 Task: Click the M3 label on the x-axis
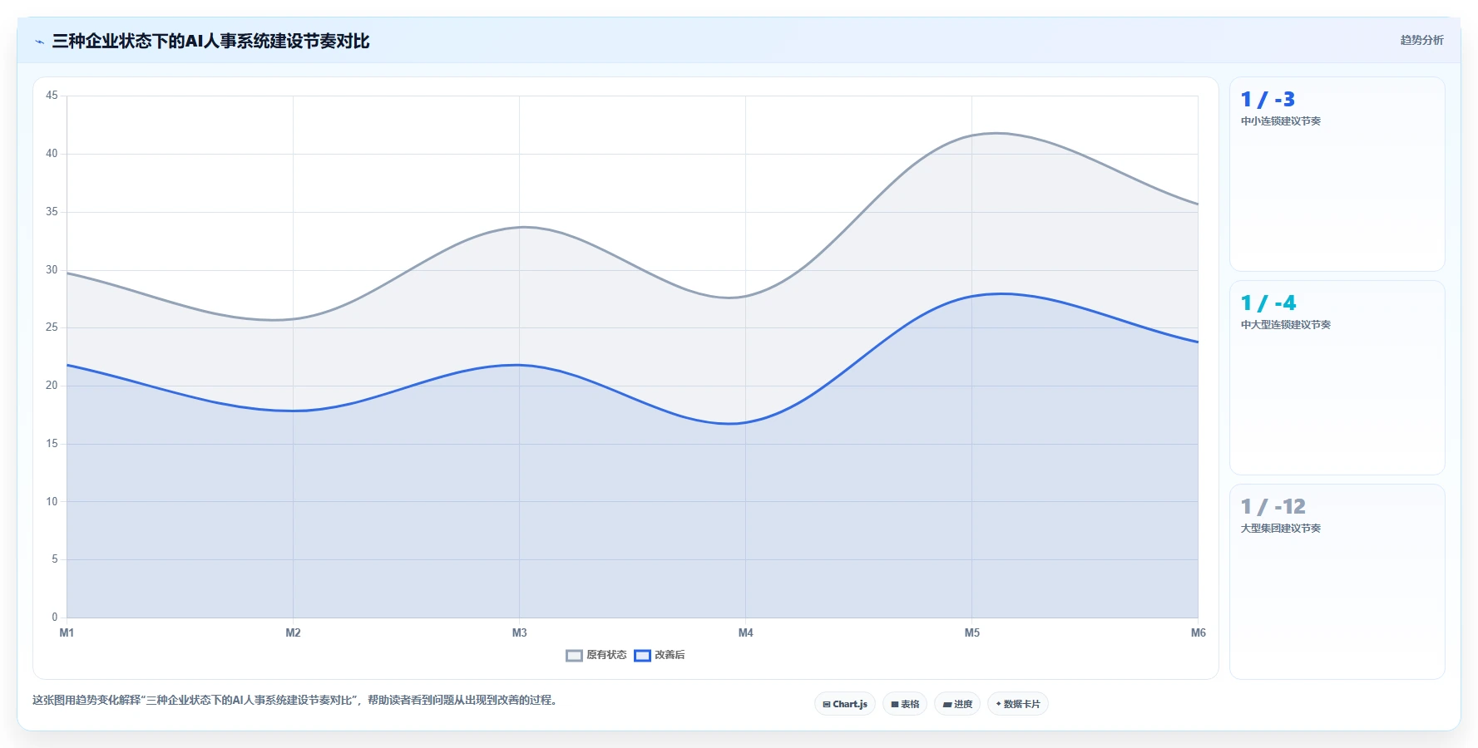(520, 633)
